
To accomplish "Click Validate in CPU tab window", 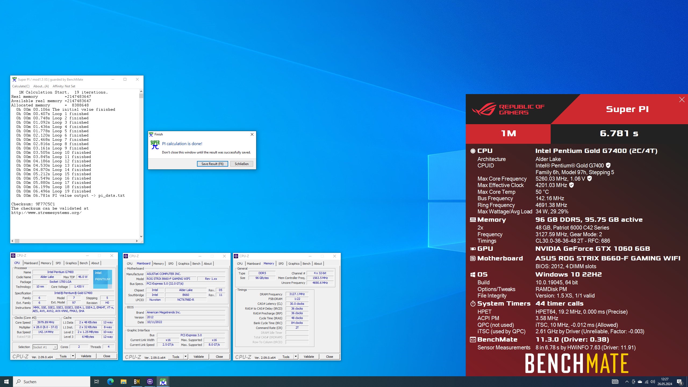I will pos(86,356).
